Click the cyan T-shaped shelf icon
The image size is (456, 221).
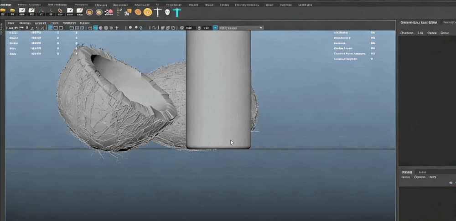177,12
